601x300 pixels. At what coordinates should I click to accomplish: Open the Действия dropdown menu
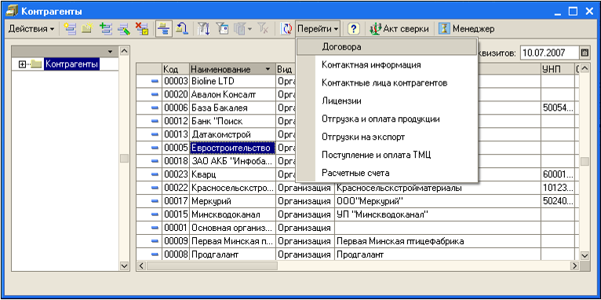pyautogui.click(x=31, y=29)
